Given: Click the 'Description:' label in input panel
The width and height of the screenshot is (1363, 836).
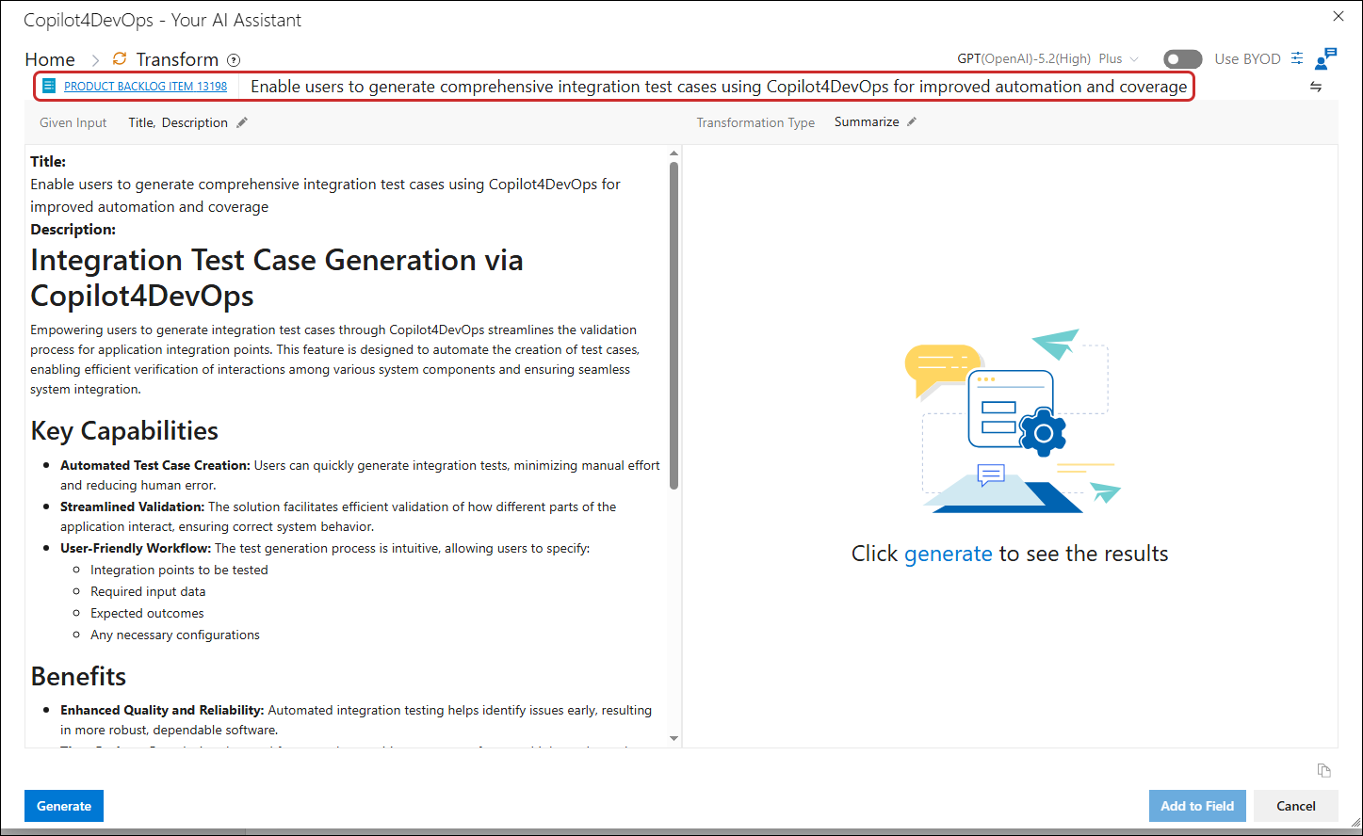Looking at the screenshot, I should [73, 229].
